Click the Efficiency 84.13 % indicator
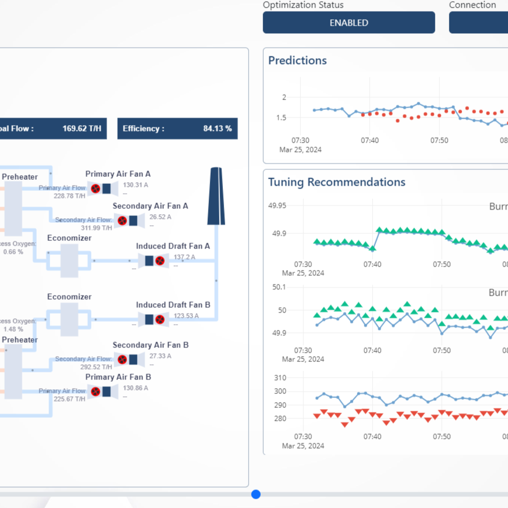This screenshot has width=508, height=508. [177, 129]
